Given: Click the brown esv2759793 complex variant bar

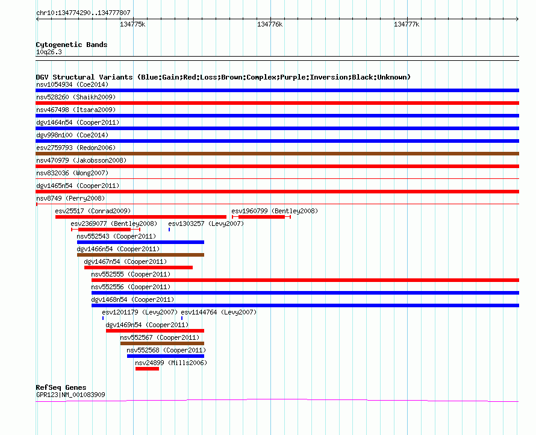Looking at the screenshot, I should (x=277, y=154).
